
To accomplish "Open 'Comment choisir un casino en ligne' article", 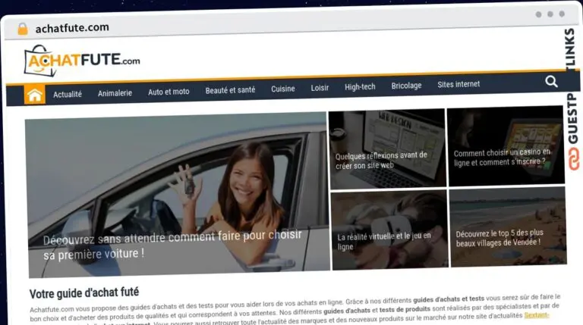I will click(x=502, y=158).
